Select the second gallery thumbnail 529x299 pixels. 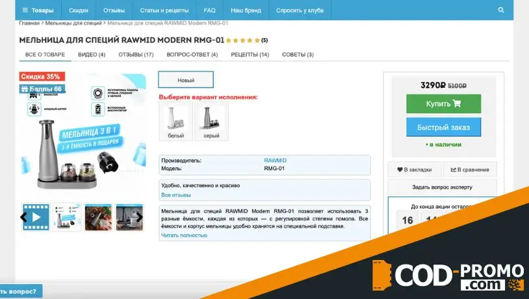[x=67, y=217]
